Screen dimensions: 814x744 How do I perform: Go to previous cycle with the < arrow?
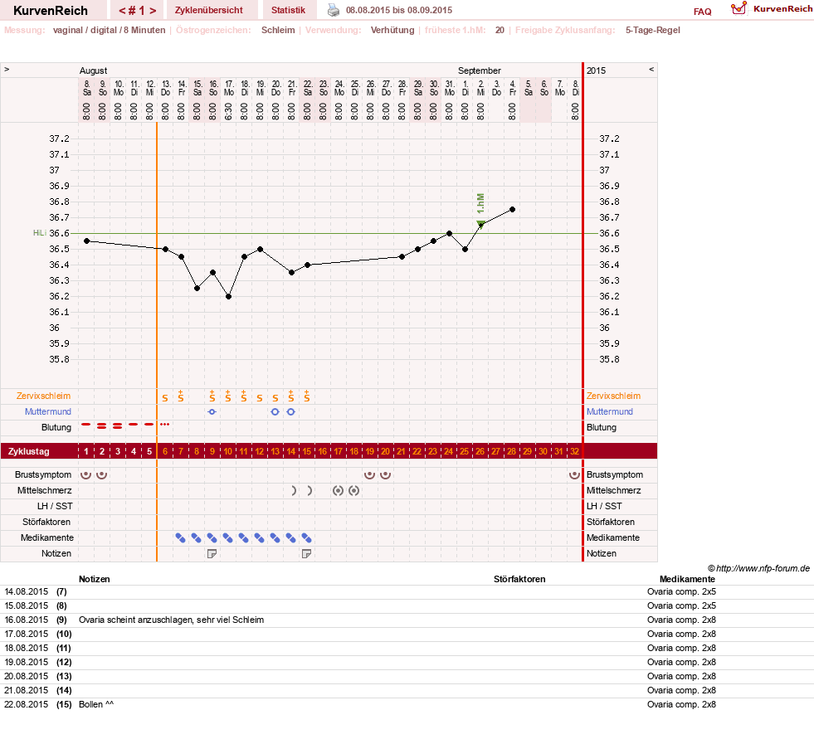point(122,11)
